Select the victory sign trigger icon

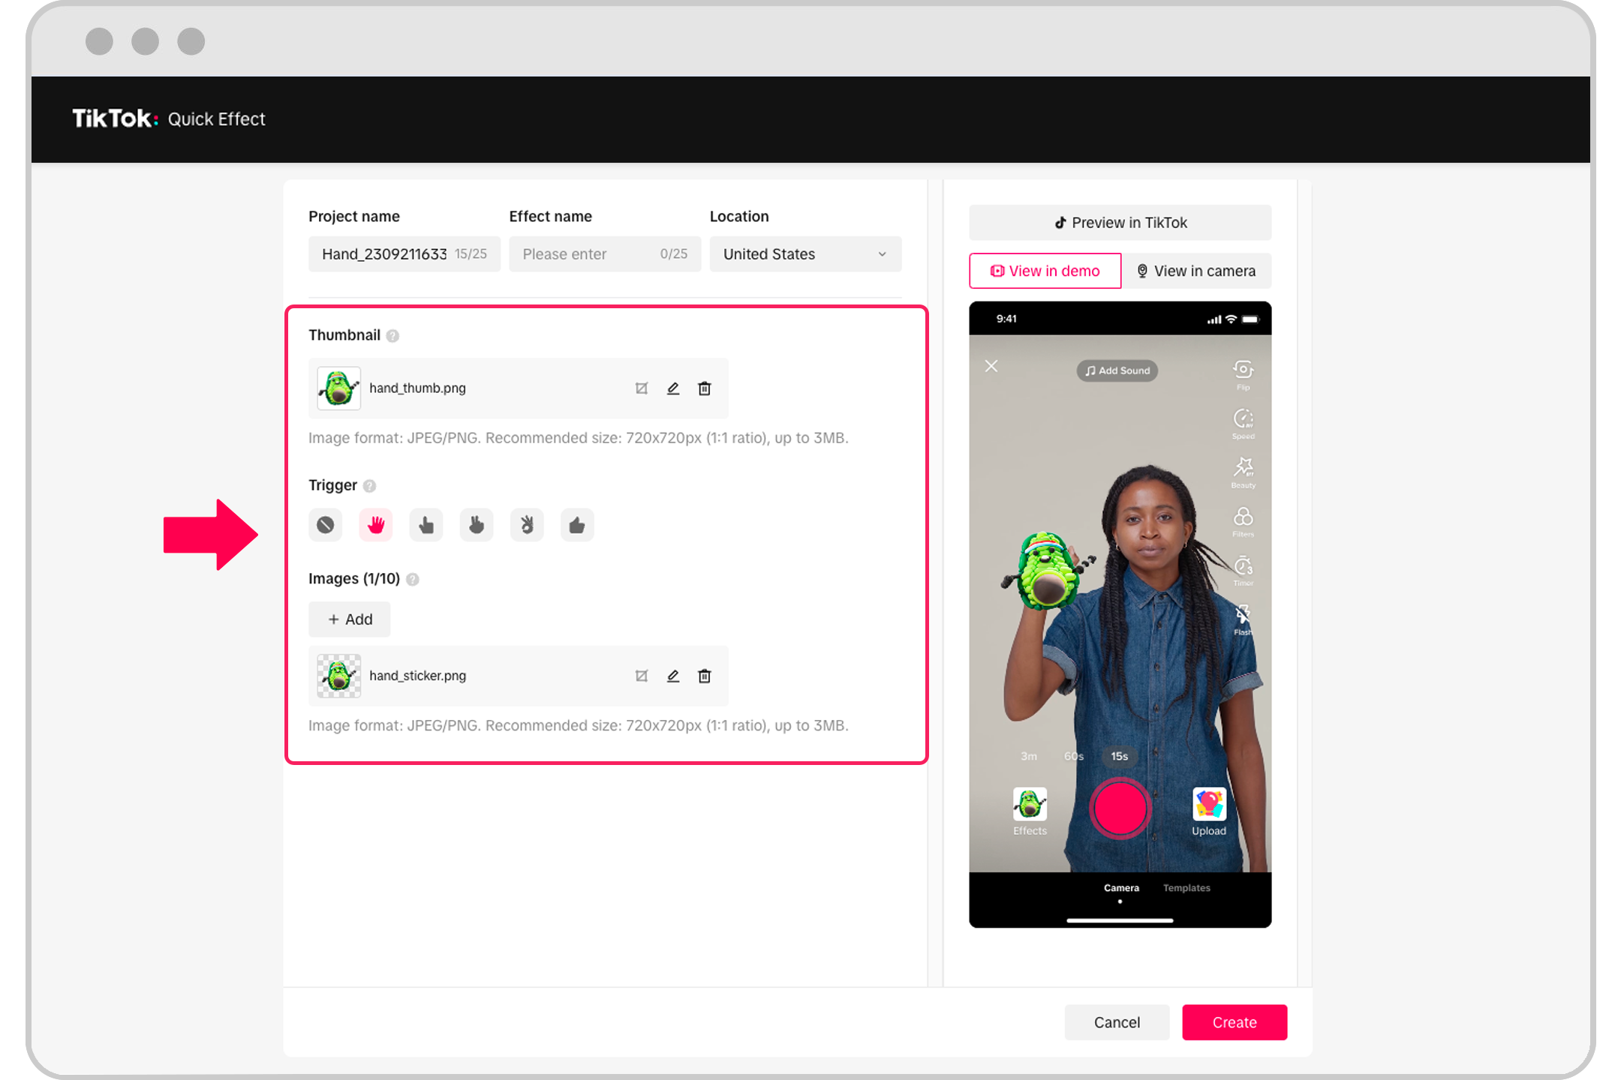(x=477, y=524)
